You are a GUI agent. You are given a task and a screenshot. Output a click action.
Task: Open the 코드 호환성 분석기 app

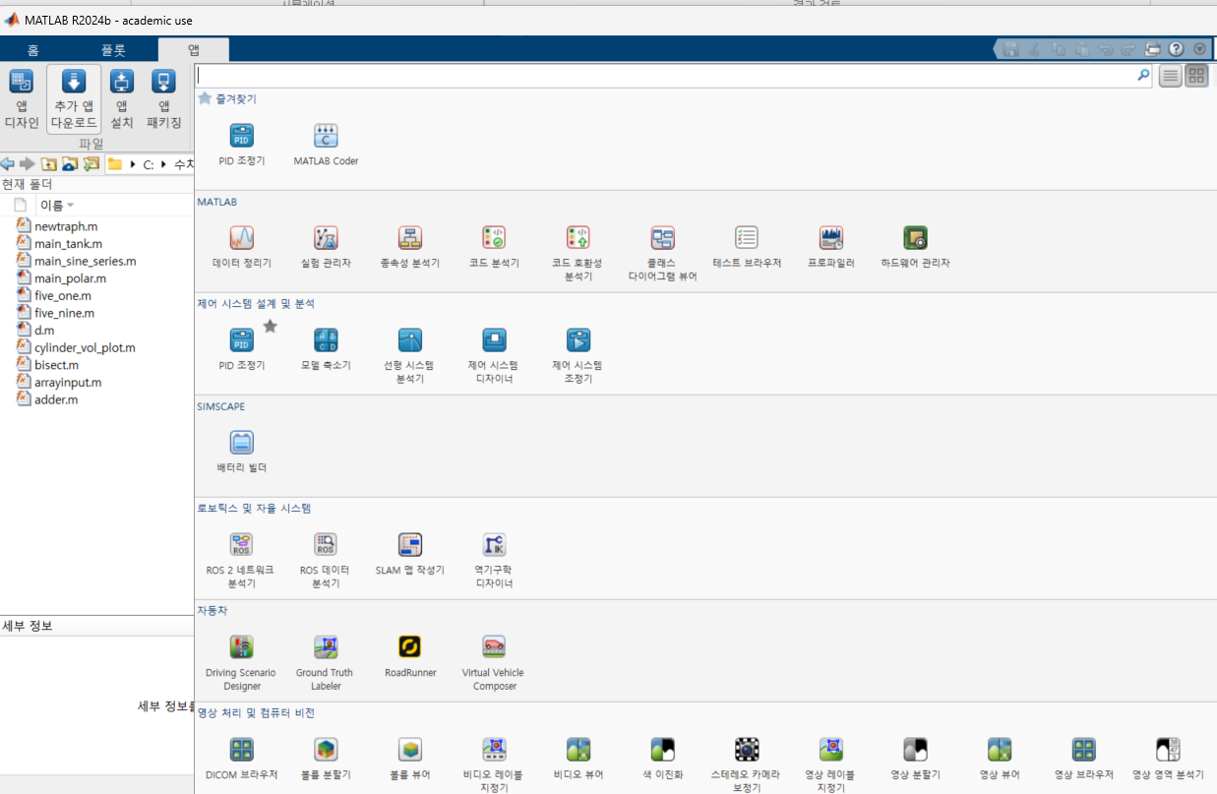pos(578,254)
